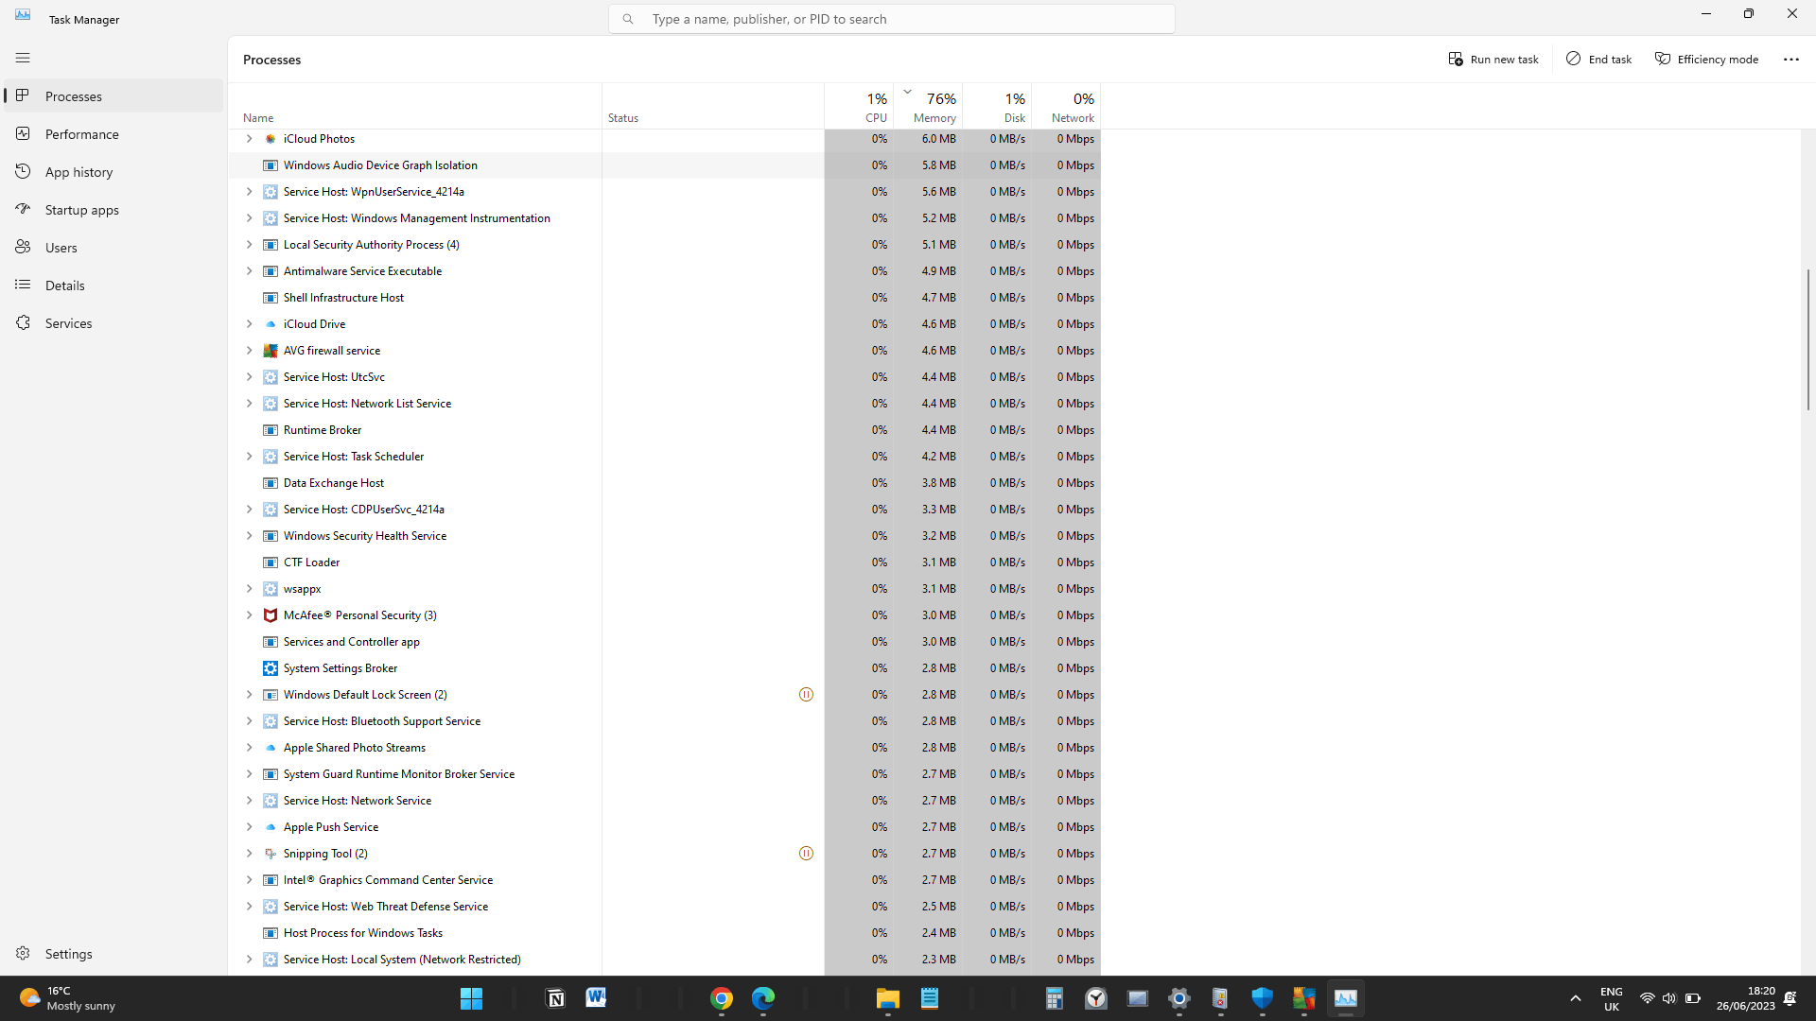Expand the AVG firewall service row
This screenshot has height=1021, width=1816.
tap(249, 350)
